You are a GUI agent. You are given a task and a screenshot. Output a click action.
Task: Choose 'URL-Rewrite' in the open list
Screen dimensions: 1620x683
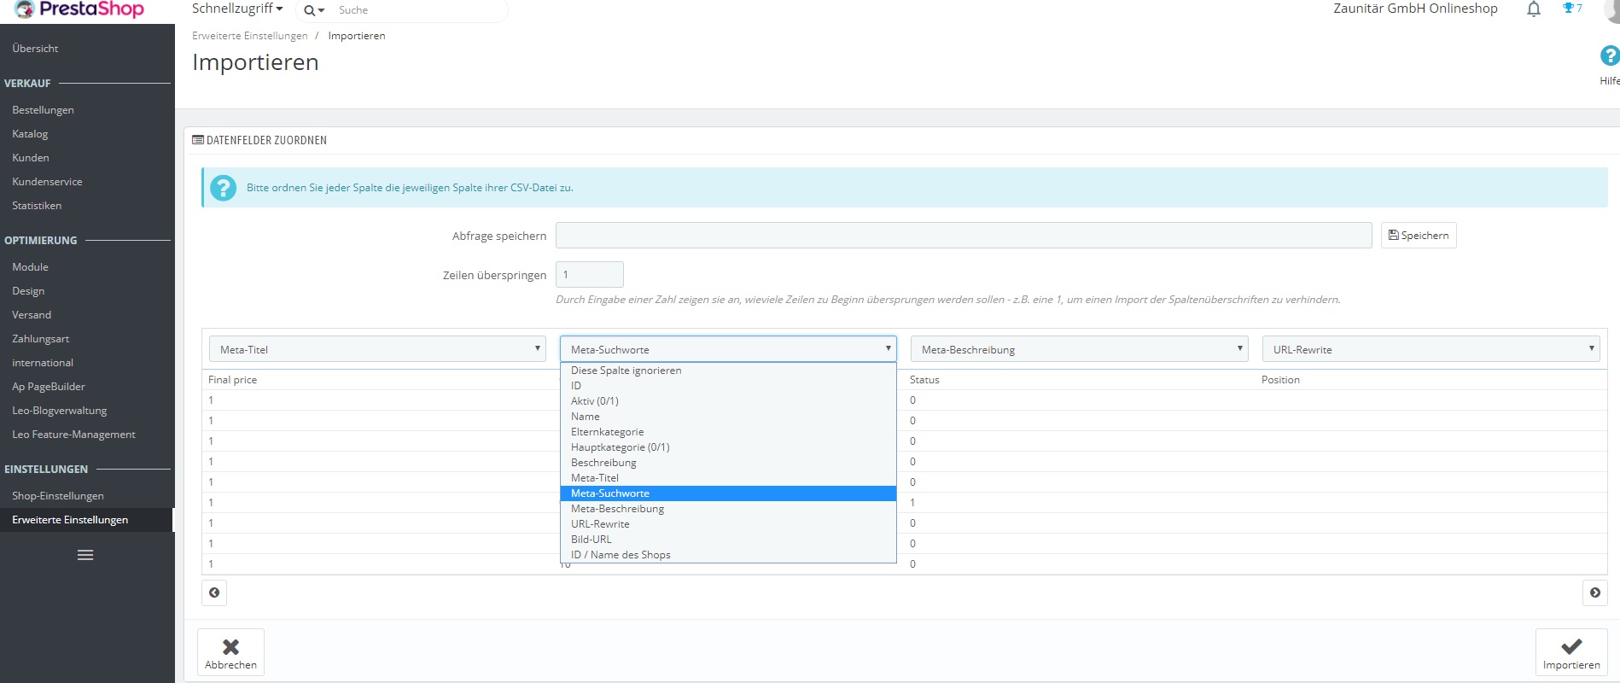[728, 524]
